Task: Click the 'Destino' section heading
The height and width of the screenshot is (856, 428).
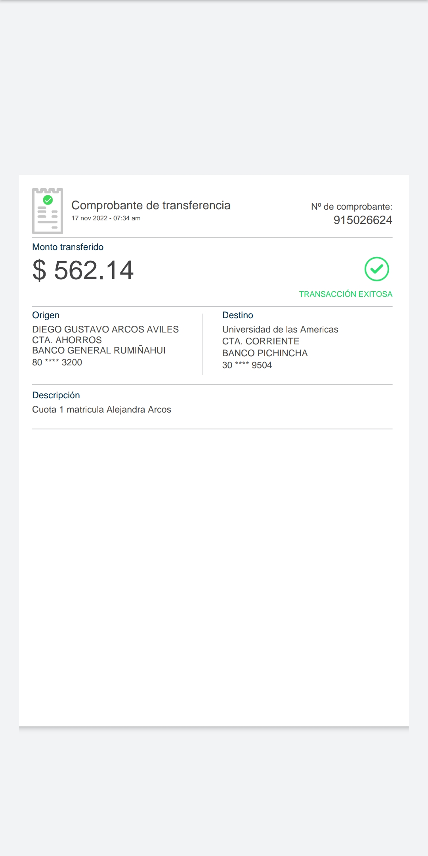Action: [238, 315]
